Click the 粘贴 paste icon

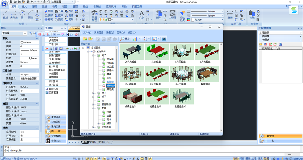click(x=252, y=15)
